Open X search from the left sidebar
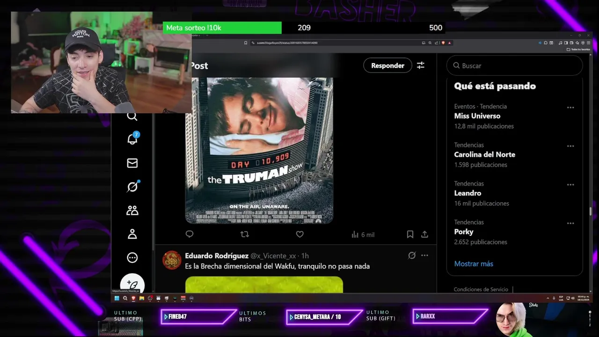Image resolution: width=599 pixels, height=337 pixels. (132, 117)
